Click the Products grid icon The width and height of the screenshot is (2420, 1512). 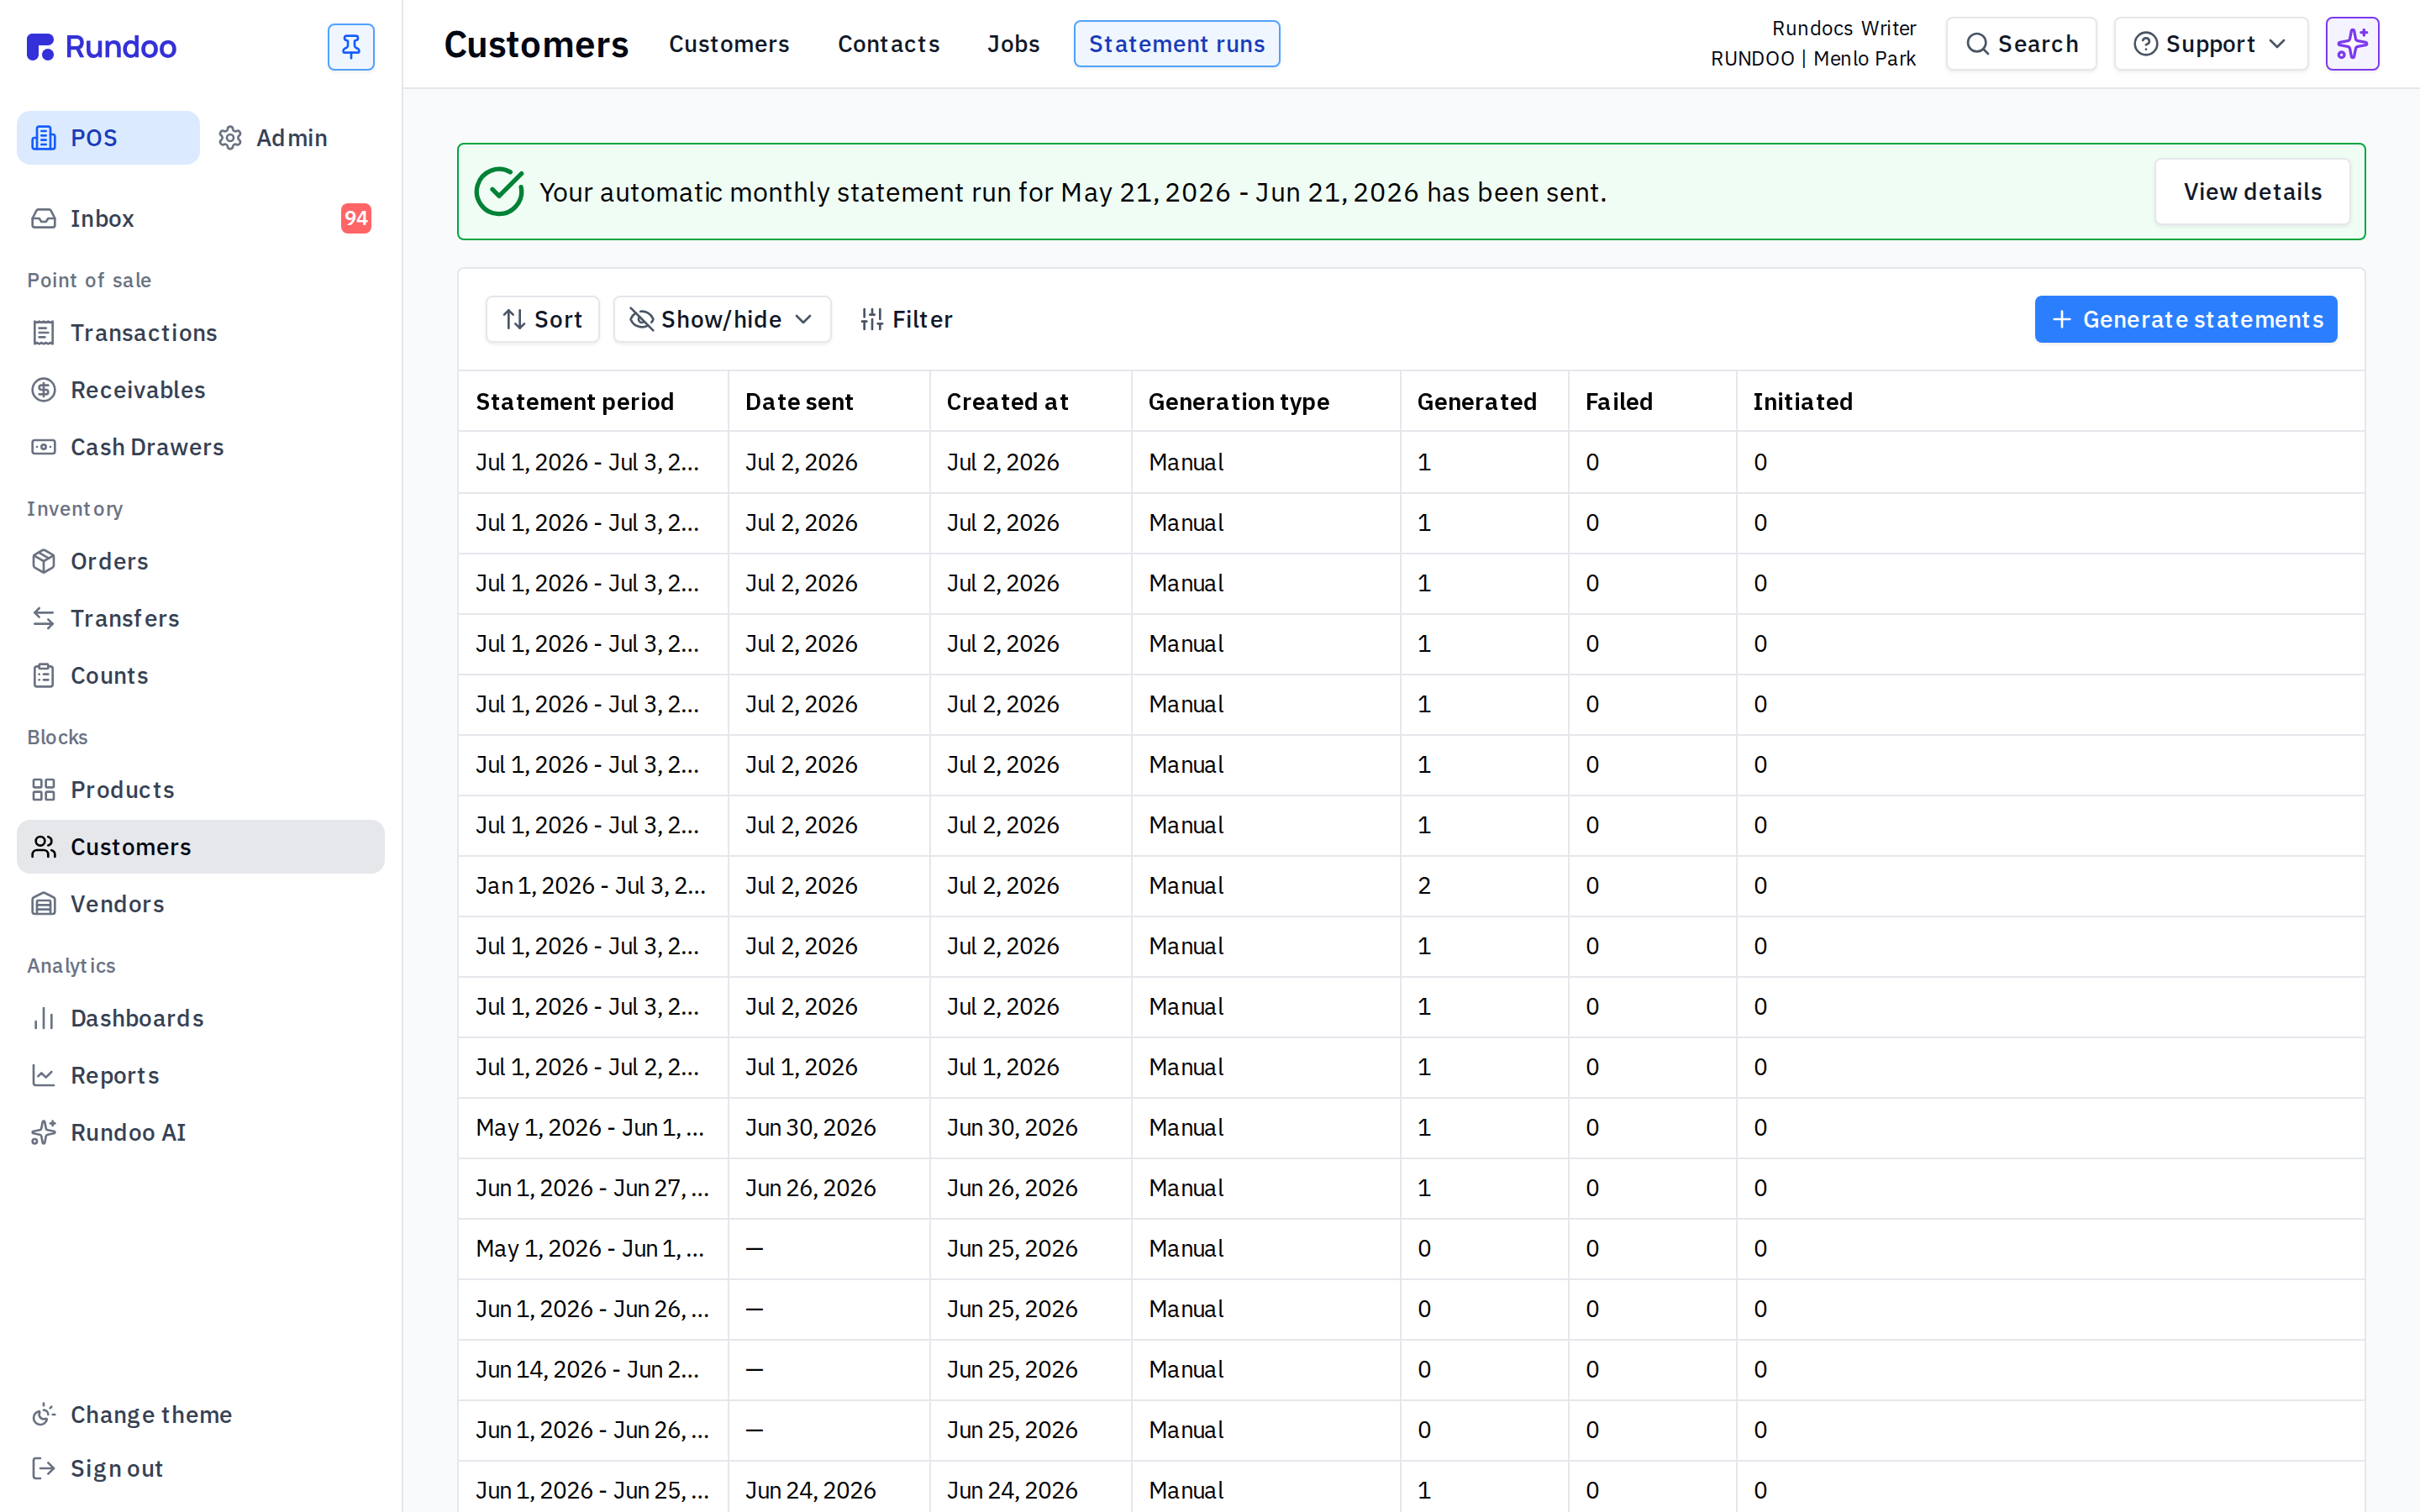point(43,790)
